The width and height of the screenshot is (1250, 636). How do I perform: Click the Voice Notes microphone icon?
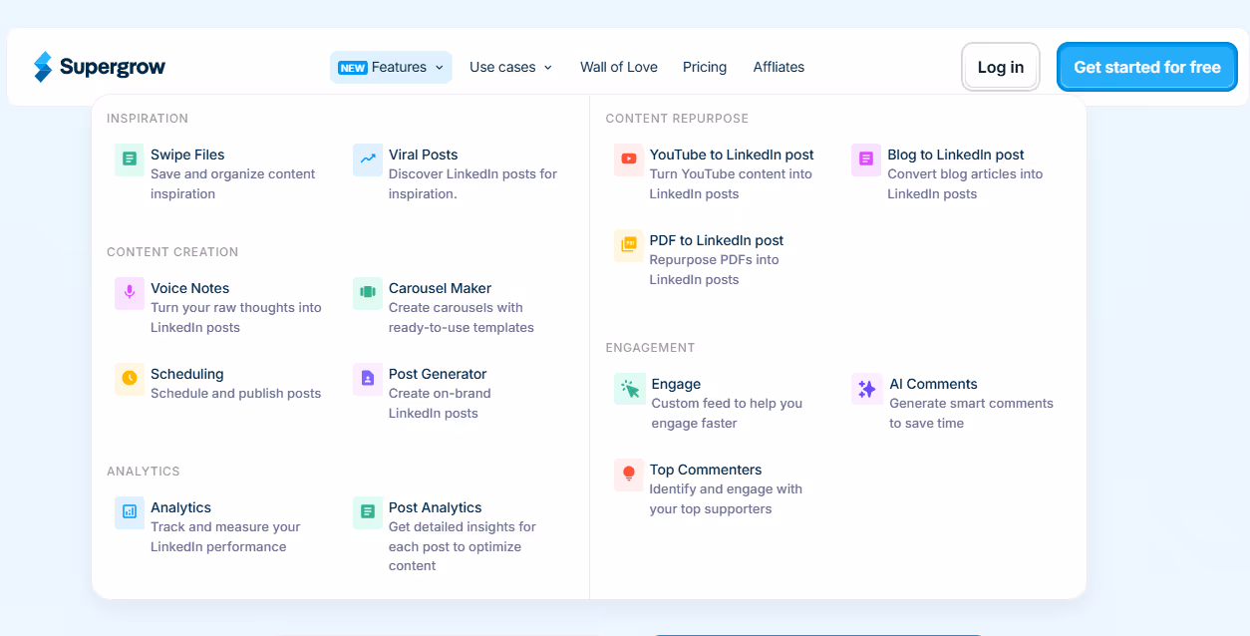tap(130, 293)
